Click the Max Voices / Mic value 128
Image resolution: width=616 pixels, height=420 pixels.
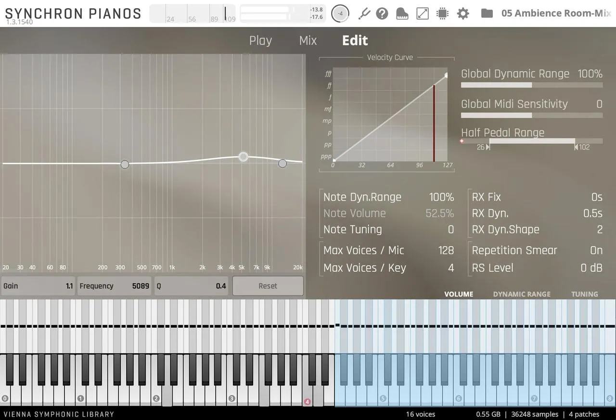[446, 250]
